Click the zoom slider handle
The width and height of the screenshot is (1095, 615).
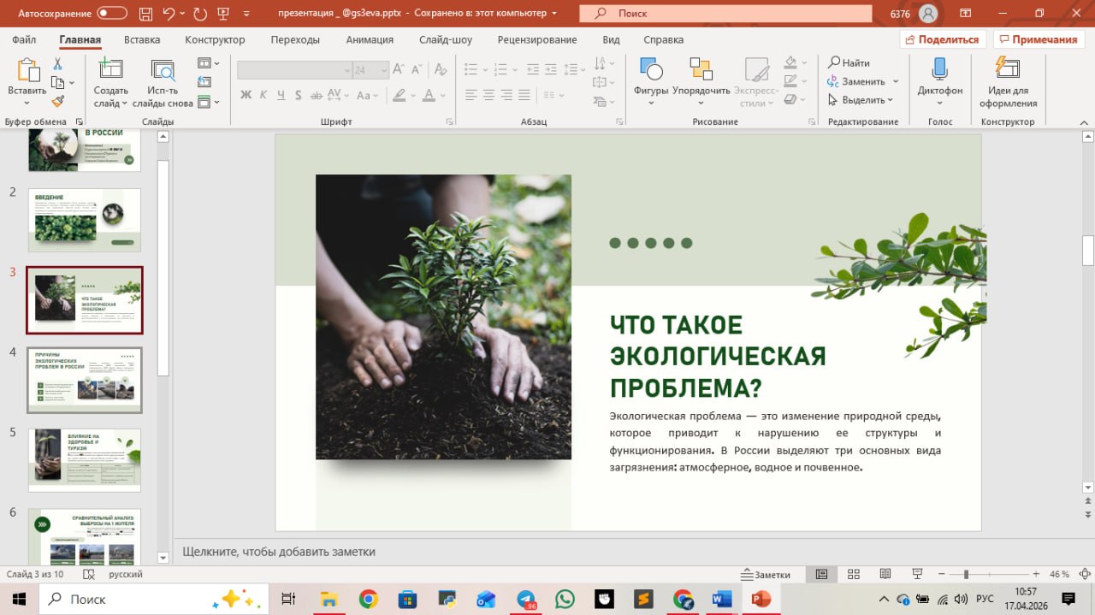click(966, 574)
